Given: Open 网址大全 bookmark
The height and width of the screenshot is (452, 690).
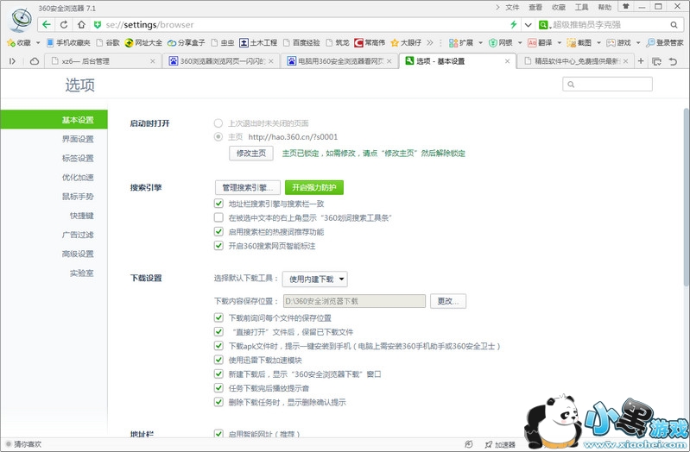Looking at the screenshot, I should (143, 42).
